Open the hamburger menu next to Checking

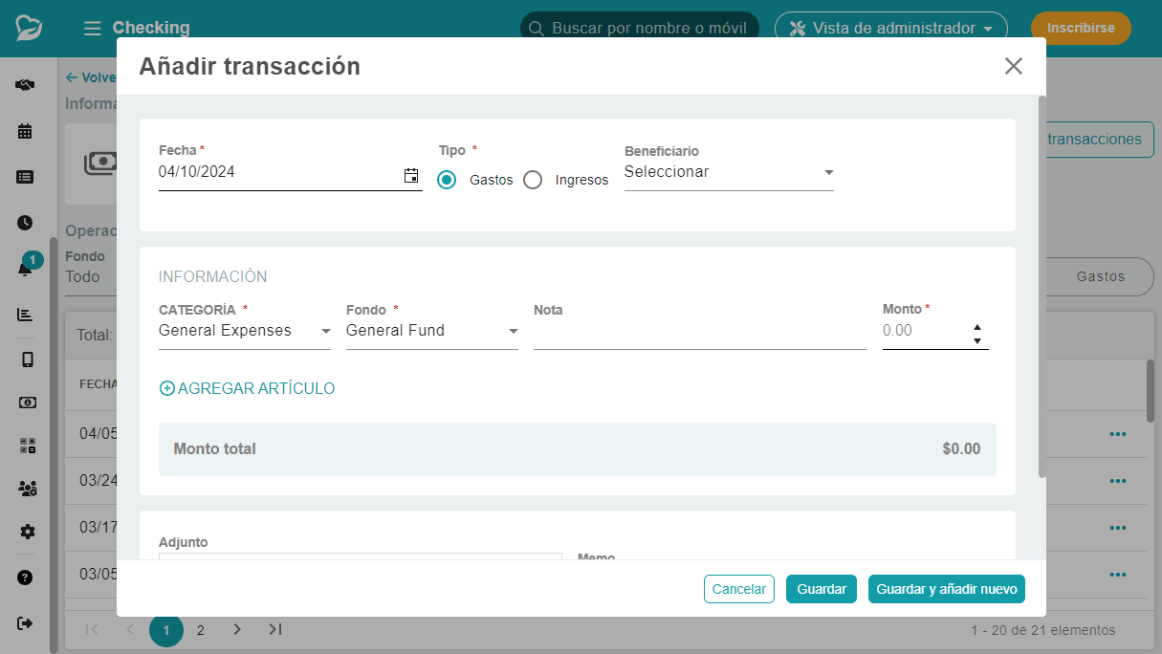coord(92,29)
